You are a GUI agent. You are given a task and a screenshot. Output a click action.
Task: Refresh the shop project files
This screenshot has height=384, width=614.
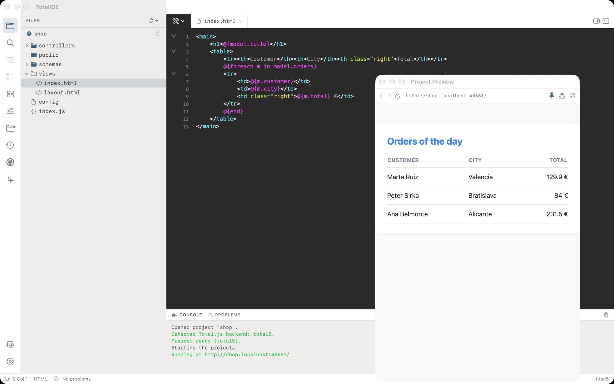point(158,34)
